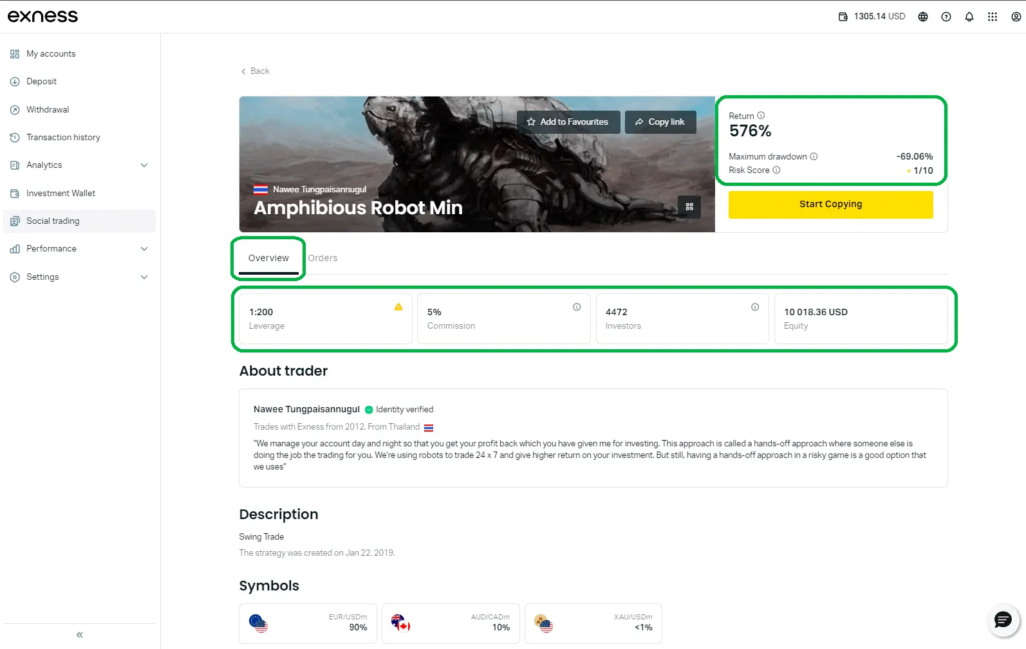Click the Investment Wallet icon
This screenshot has width=1026, height=649.
point(15,194)
